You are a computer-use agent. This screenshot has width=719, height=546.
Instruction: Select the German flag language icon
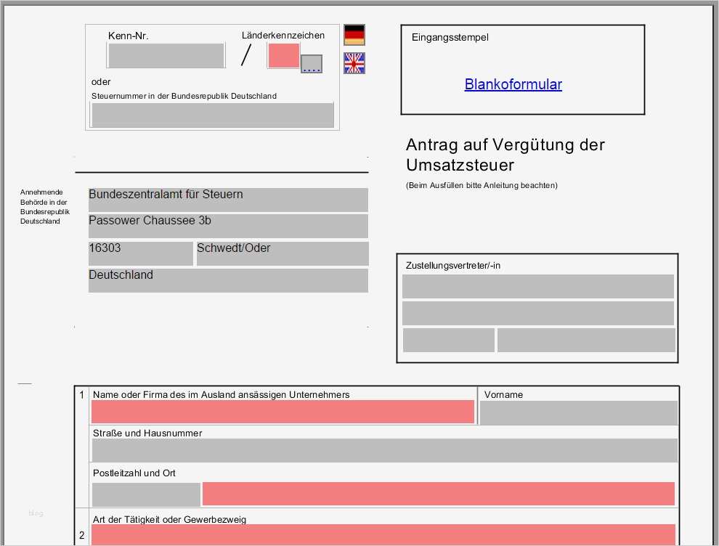(354, 33)
